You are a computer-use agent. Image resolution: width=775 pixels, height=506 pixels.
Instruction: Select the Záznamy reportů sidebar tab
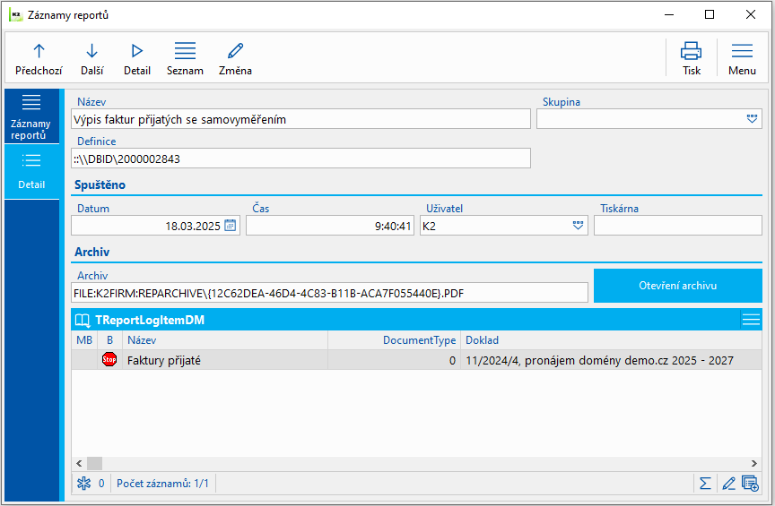(31, 116)
